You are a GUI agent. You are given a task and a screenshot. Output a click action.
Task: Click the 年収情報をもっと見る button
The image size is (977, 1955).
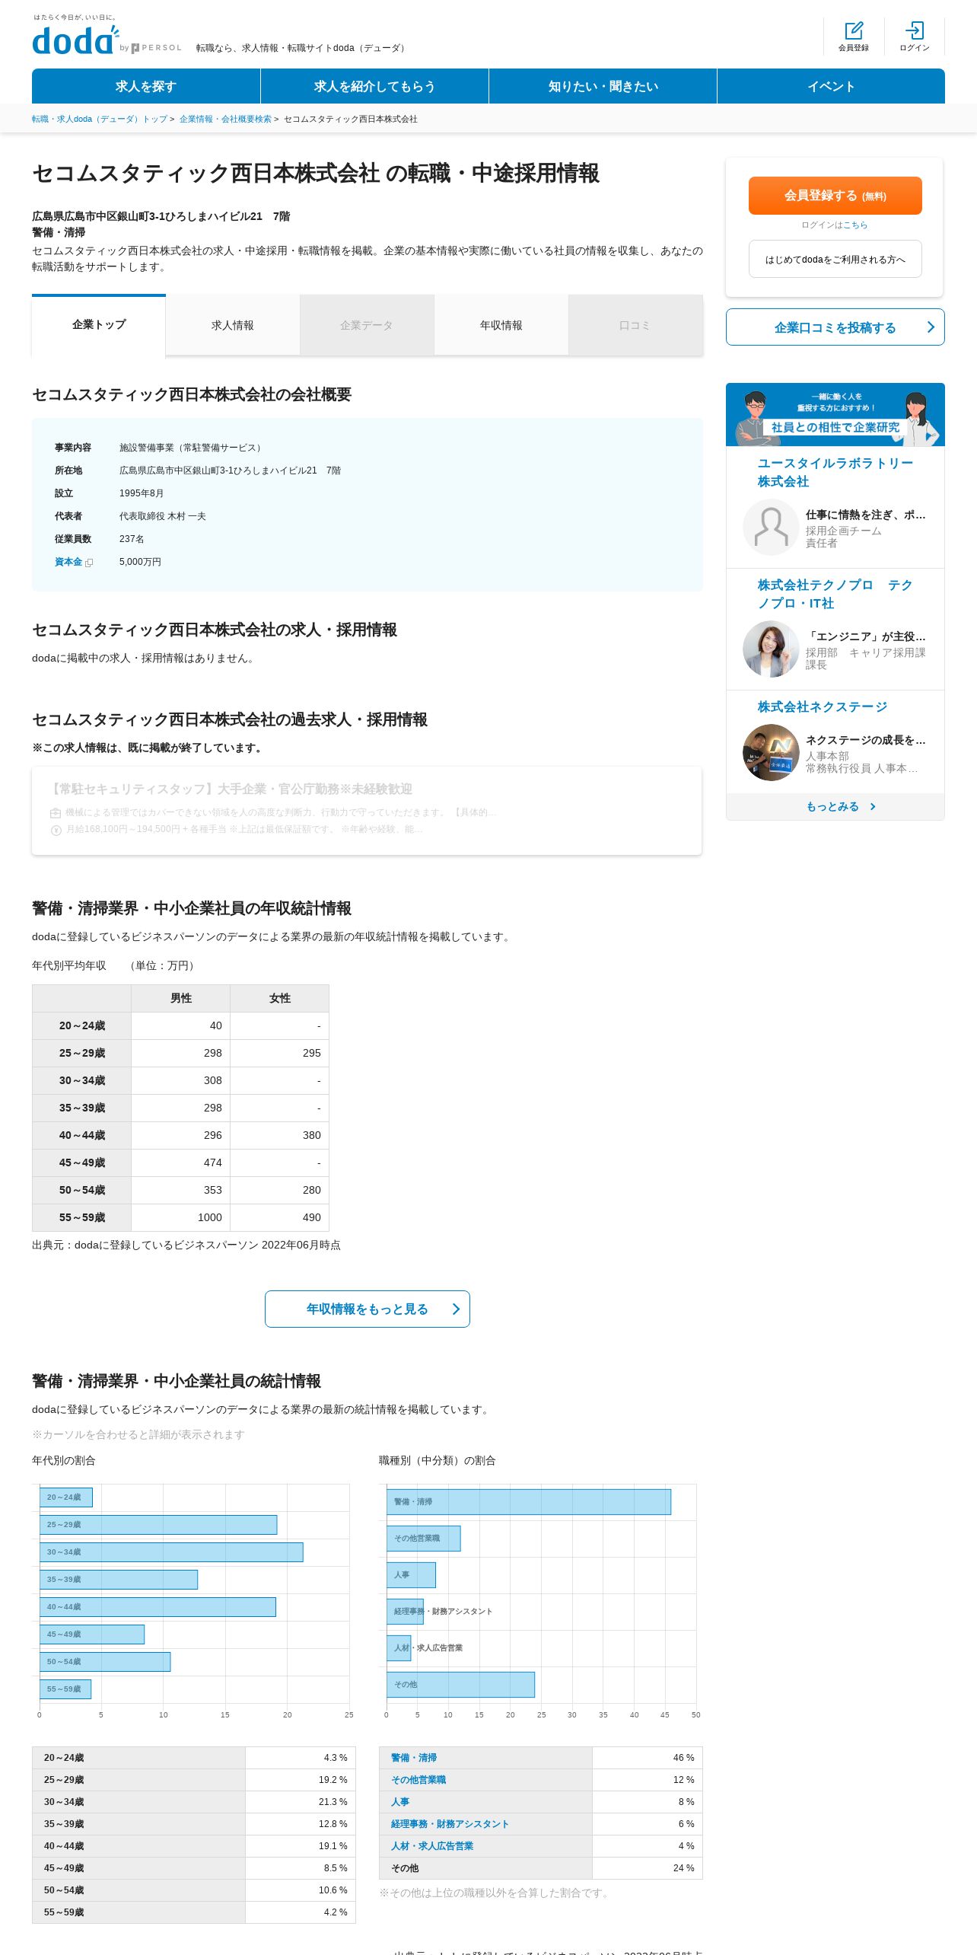tap(367, 1309)
